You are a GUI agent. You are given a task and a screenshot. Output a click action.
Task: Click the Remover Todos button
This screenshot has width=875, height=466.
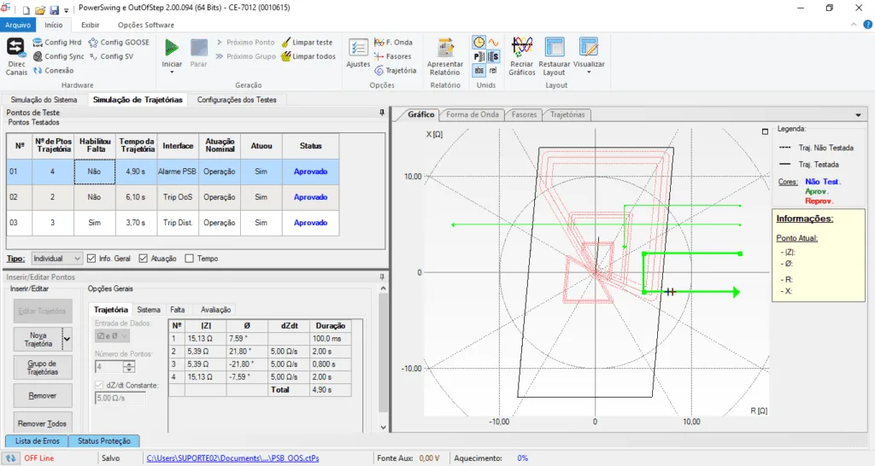43,423
